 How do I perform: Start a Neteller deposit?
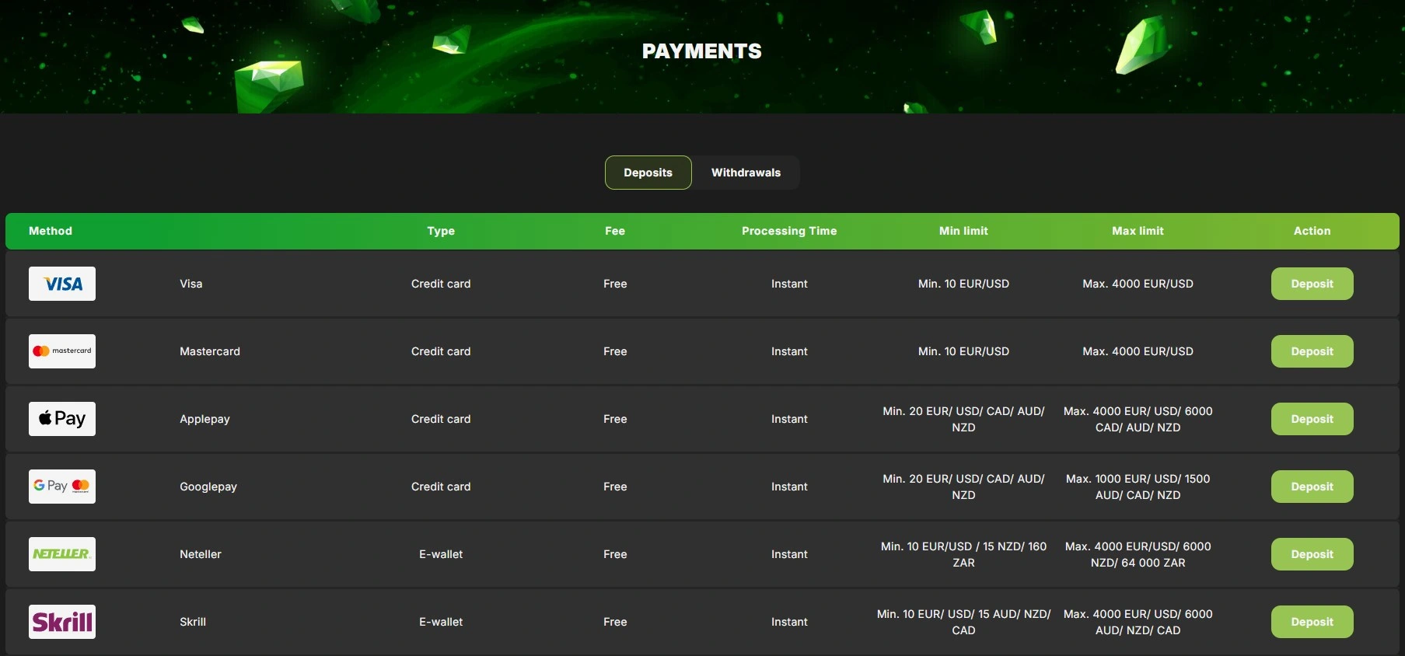1312,554
